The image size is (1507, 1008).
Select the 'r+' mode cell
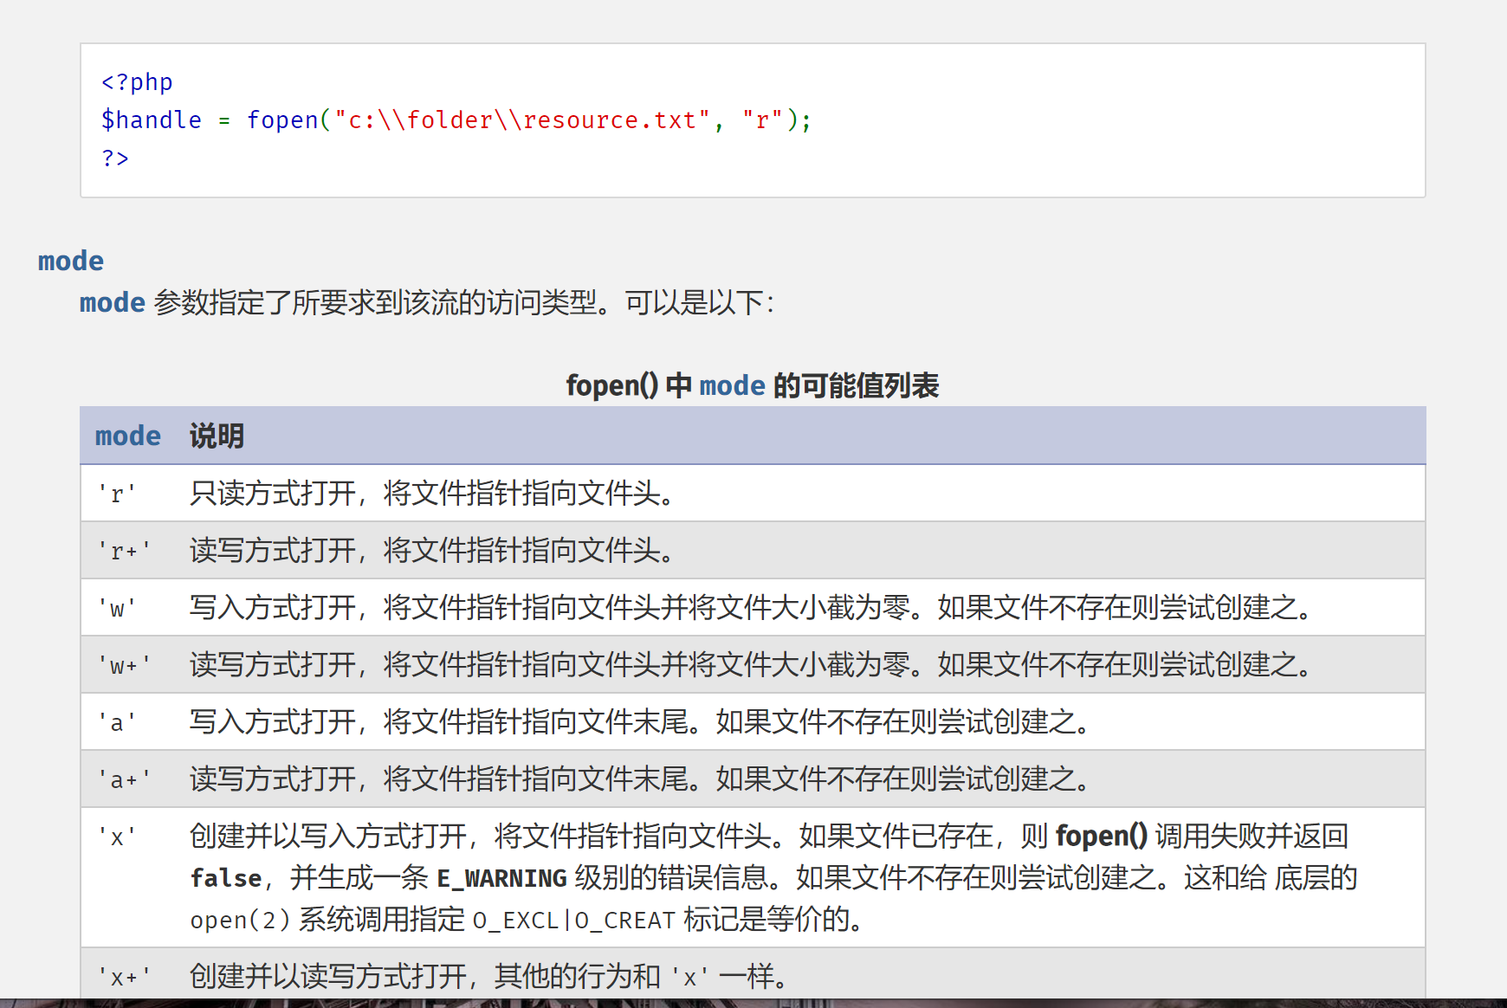pyautogui.click(x=125, y=551)
